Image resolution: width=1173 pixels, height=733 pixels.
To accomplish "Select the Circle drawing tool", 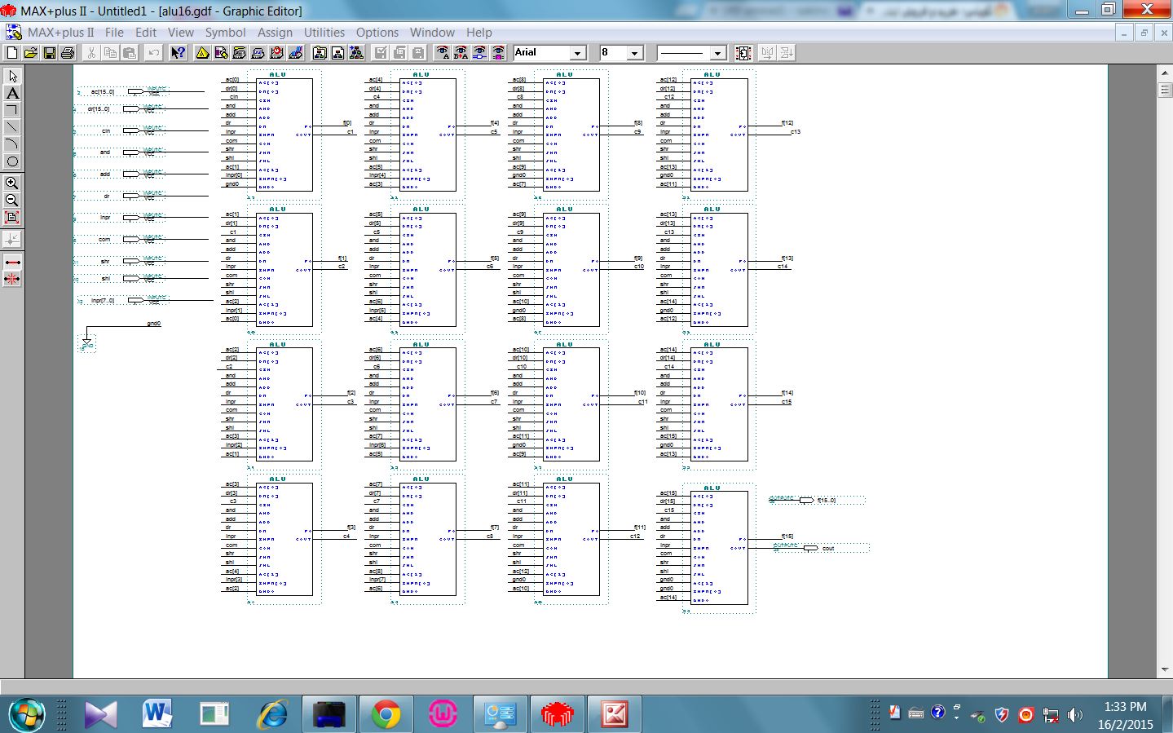I will point(12,161).
